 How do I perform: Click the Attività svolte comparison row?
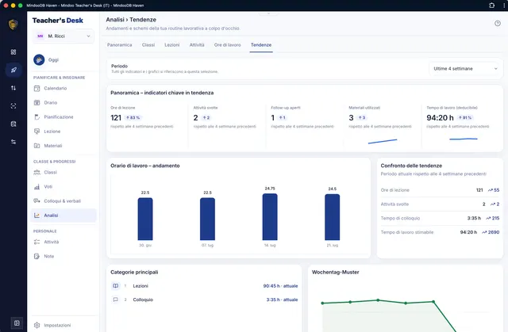point(440,204)
